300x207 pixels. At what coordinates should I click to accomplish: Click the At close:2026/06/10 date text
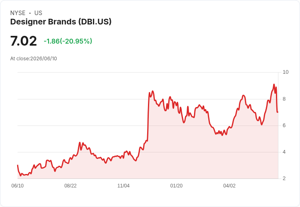[x=34, y=59]
